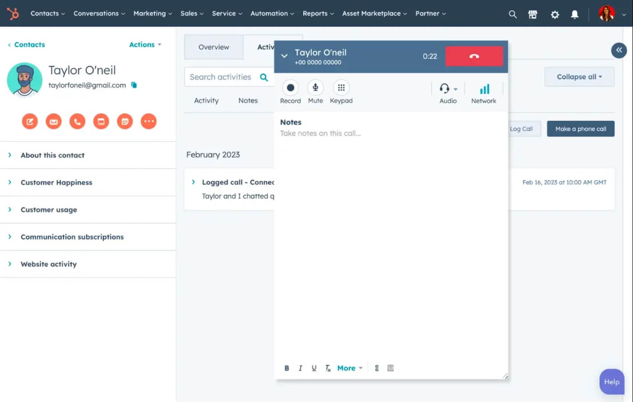Screen dimensions: 633x402
Task: Insert a link in the call notes
Action: click(x=377, y=368)
